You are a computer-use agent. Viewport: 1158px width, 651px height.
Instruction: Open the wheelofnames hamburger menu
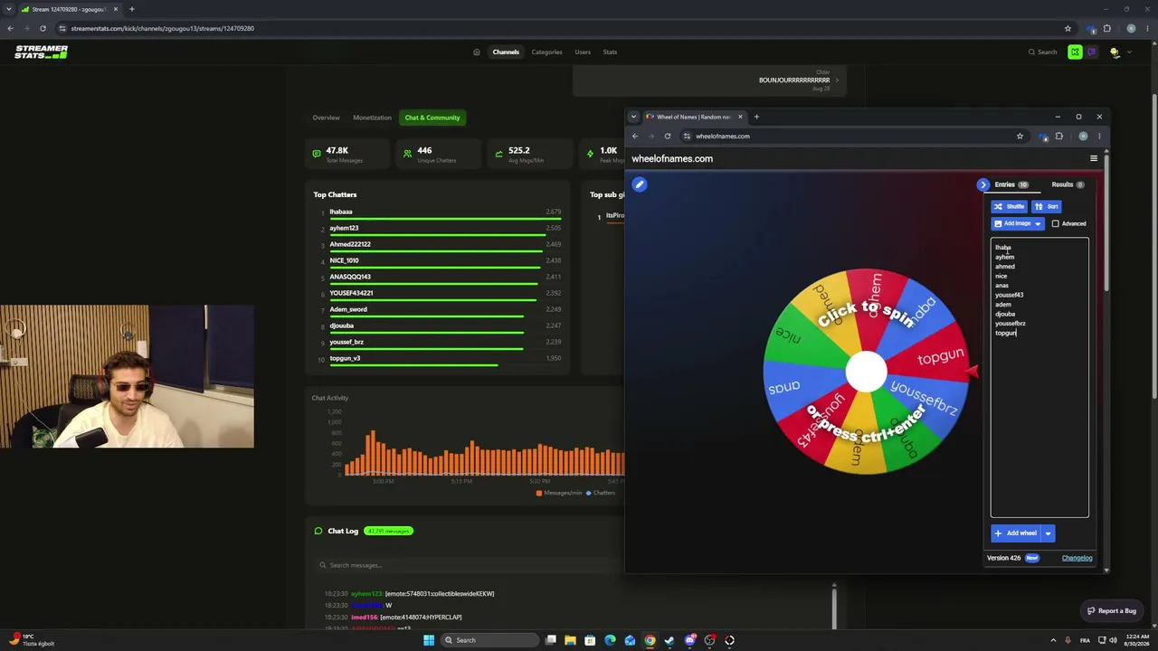tap(1093, 159)
